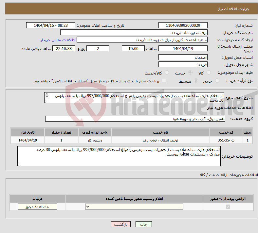This screenshot has width=258, height=233.
Task: Click need date cell 1404/04/19
Action: click(x=28, y=140)
